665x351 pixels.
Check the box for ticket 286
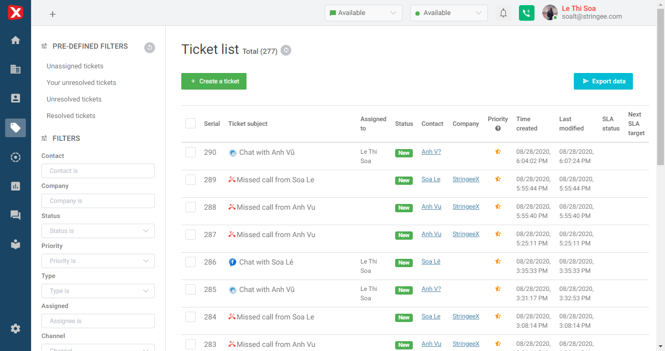191,262
